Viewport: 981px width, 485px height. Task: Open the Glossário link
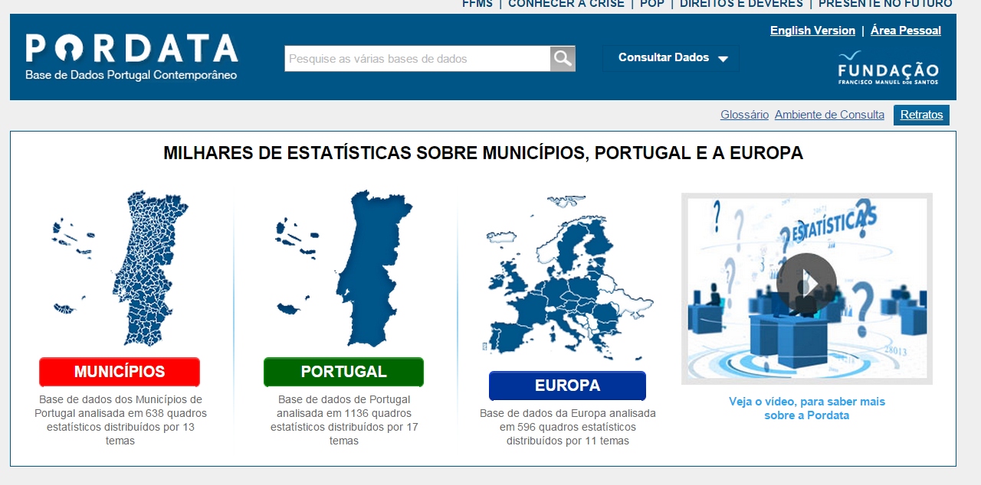(x=744, y=115)
